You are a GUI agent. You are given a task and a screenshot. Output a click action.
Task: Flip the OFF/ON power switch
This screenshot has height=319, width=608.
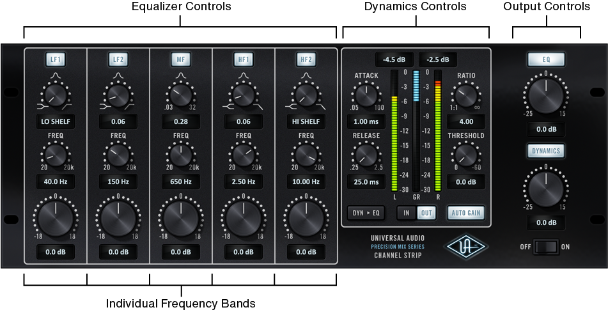point(546,247)
